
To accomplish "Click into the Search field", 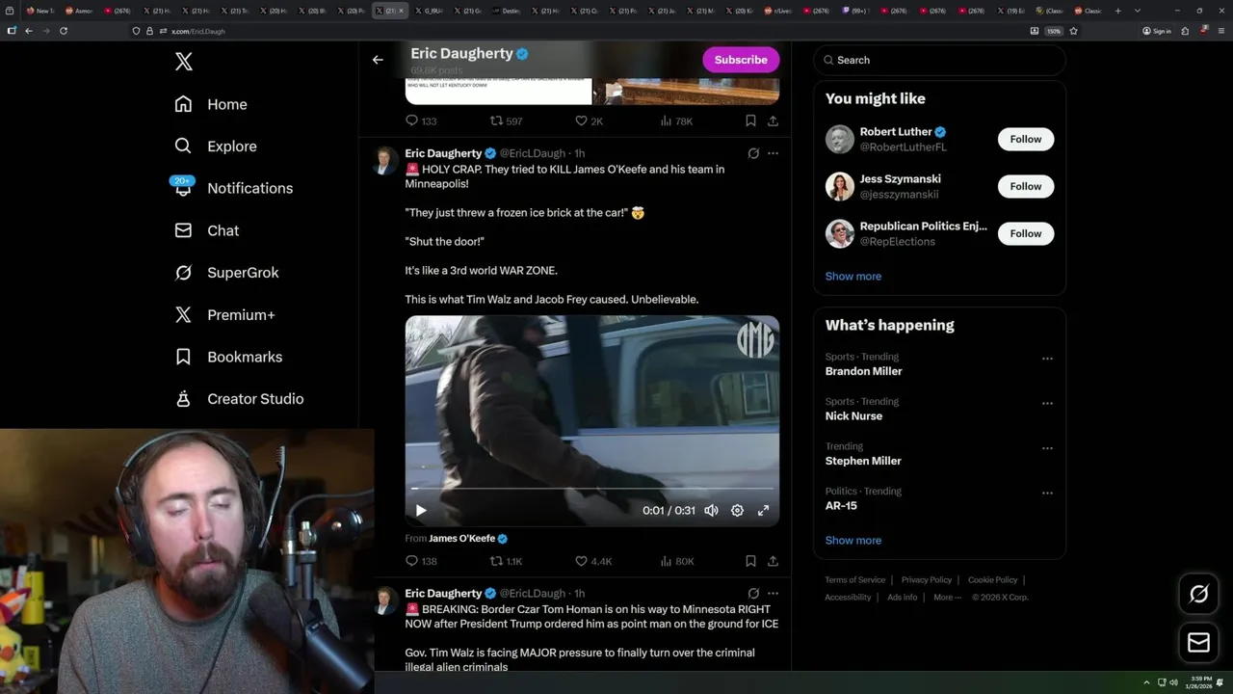I will pos(939,60).
